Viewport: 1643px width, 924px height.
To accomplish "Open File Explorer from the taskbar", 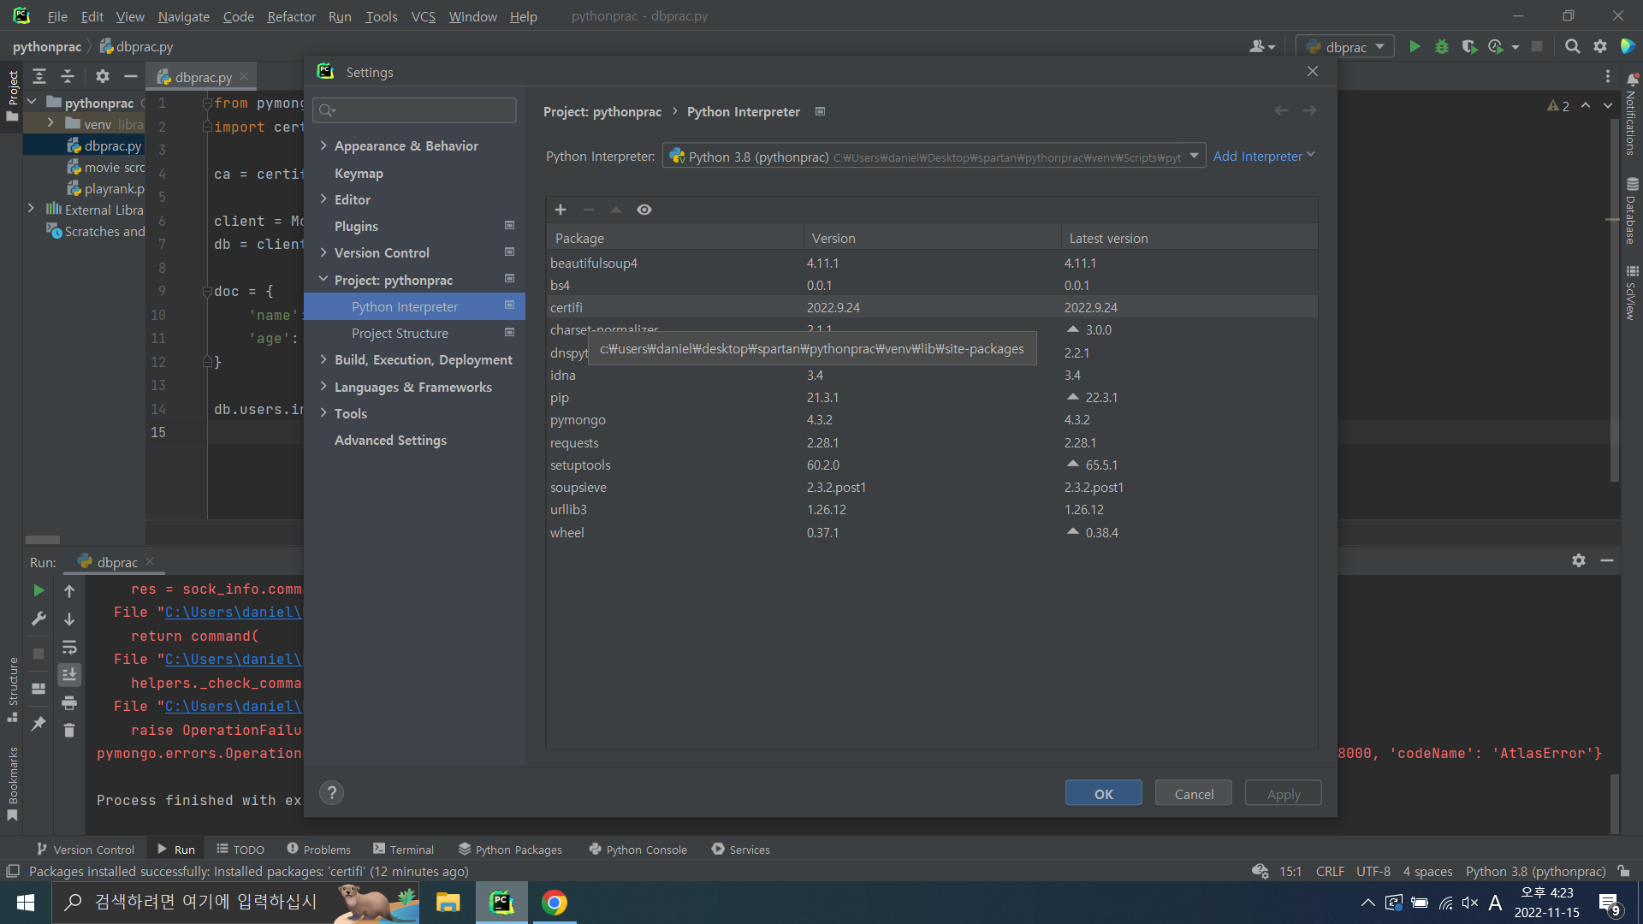I will coord(448,903).
